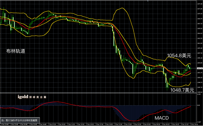The width and height of the screenshot is (203, 126).
Task: Click the current price tag 1053.14
Action: point(200,68)
